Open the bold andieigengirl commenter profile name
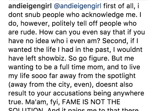The width and height of the screenshot is (159, 111). click(x=30, y=6)
